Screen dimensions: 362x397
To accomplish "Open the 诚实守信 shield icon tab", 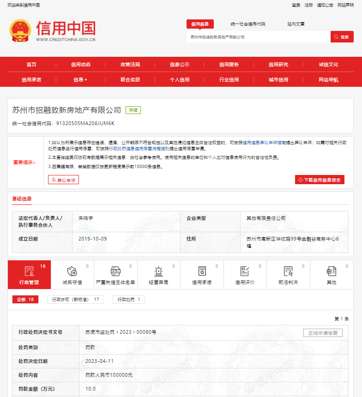I will pyautogui.click(x=72, y=275).
